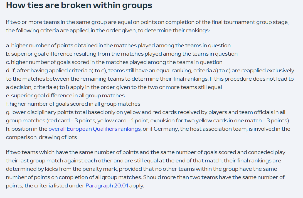Click the 'How ties are broken within groups' heading
The width and height of the screenshot is (303, 198).
(x=79, y=5)
